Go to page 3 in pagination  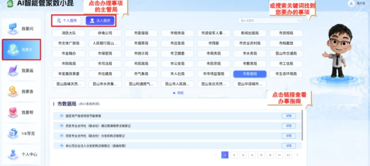tap(243, 155)
